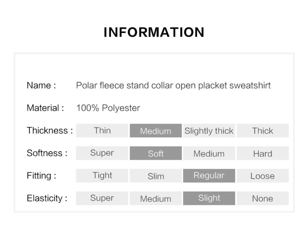Click the 100% Polyester material text
Screen dimensions: 308x225
pos(108,108)
